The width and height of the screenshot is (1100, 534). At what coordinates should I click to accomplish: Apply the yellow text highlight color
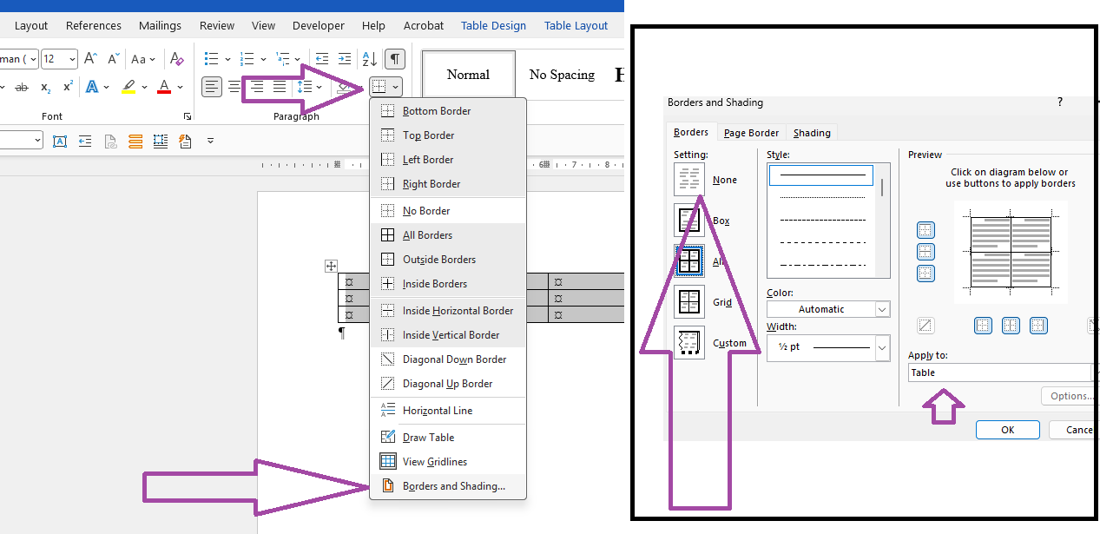pyautogui.click(x=128, y=87)
